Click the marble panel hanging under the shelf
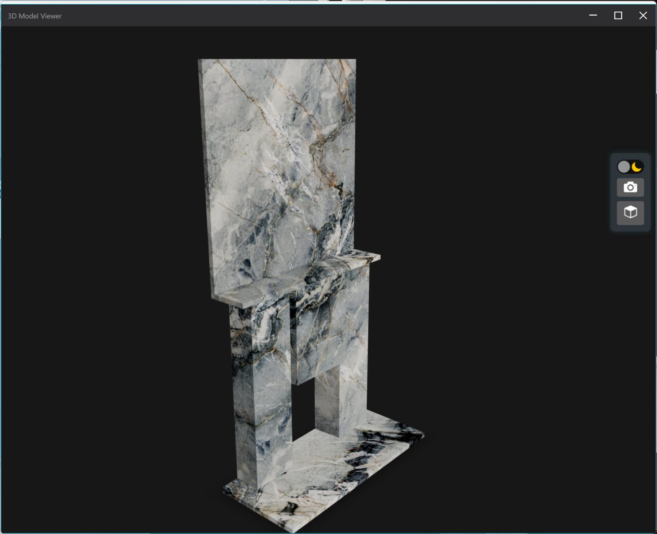This screenshot has width=657, height=534. (x=329, y=325)
